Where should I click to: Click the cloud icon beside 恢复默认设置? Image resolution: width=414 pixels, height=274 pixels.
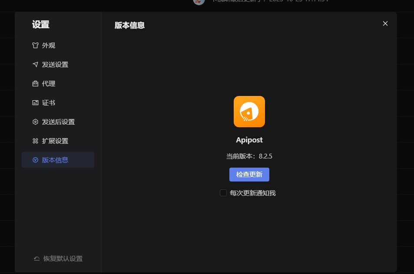36,258
